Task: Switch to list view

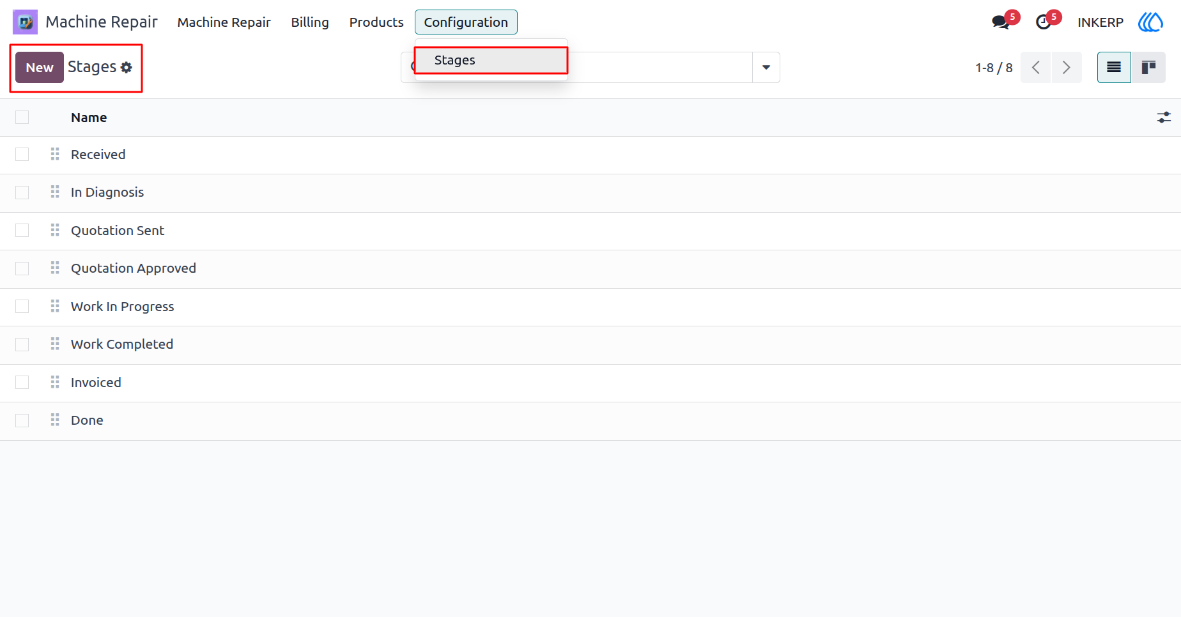Action: coord(1114,68)
